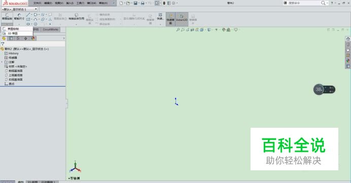Click the New document icon
The image size is (351, 183).
pos(121,3)
